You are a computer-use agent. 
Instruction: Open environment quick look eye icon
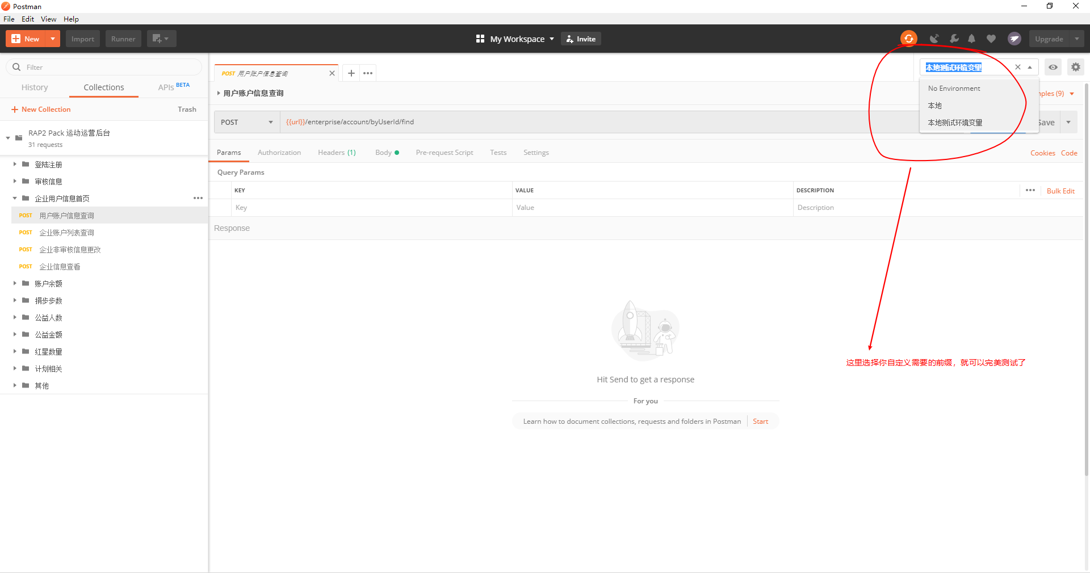pyautogui.click(x=1053, y=67)
